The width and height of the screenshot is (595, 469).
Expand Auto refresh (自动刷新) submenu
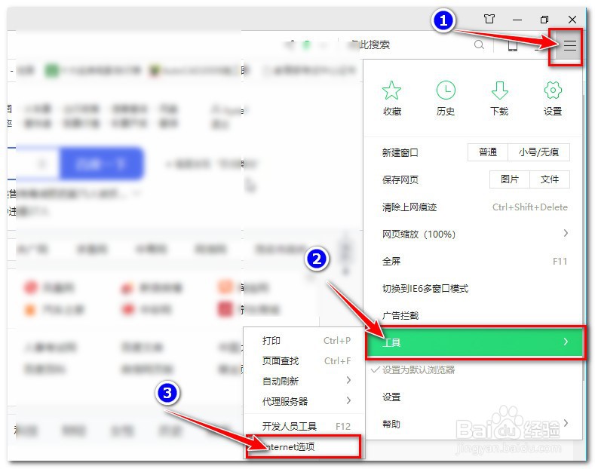point(304,381)
